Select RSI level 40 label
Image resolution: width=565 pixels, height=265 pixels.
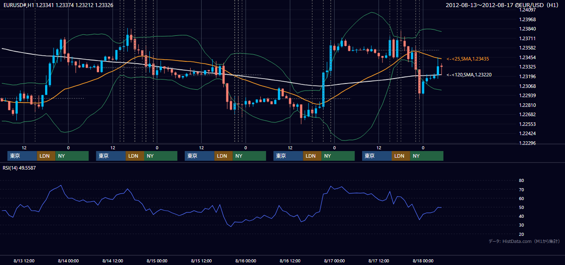[x=521, y=216]
